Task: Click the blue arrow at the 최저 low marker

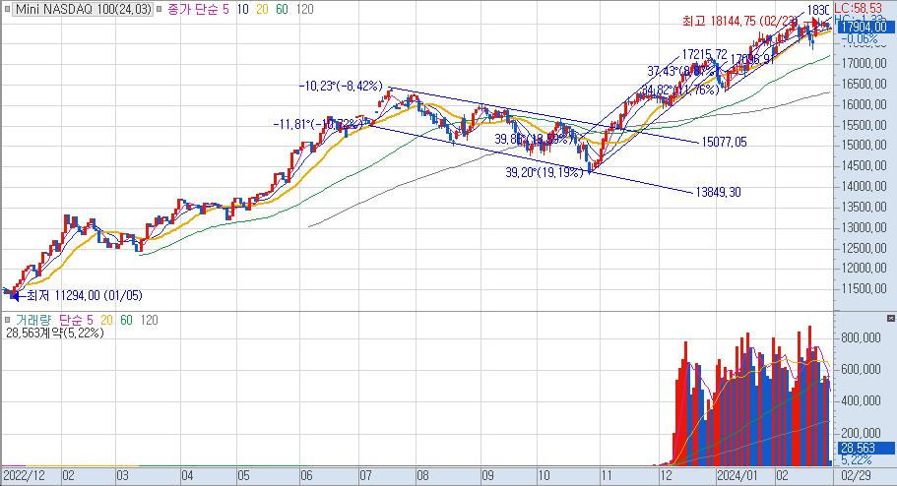Action: click(x=16, y=295)
